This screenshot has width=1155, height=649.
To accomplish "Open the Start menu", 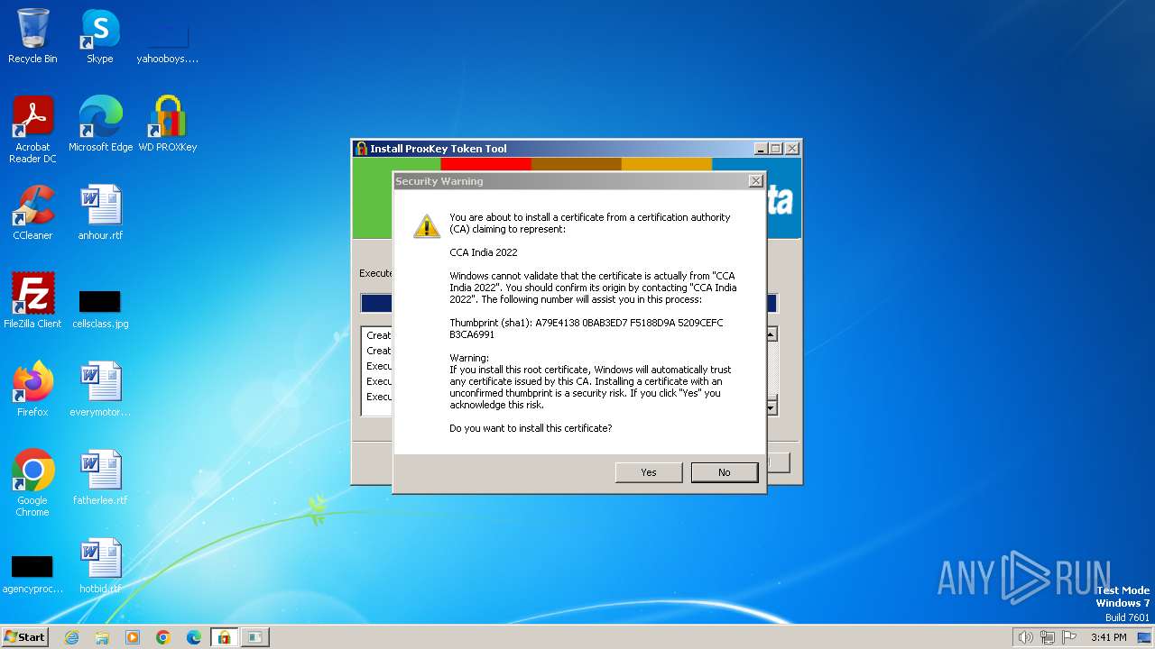I will pos(25,637).
